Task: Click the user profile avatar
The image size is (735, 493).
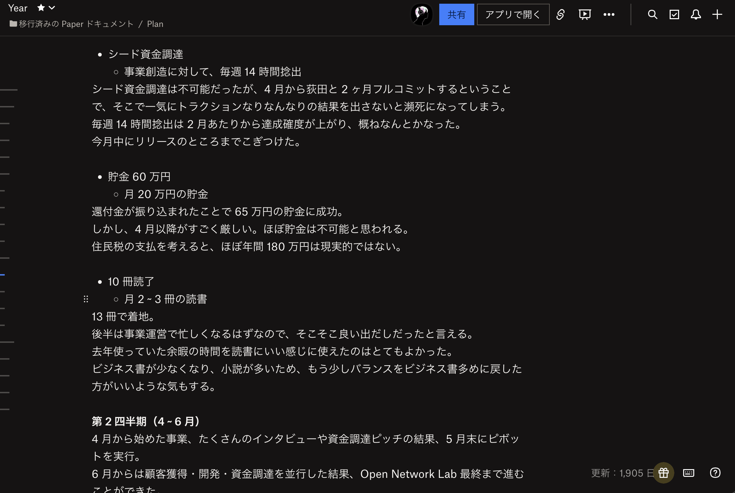Action: pos(421,14)
